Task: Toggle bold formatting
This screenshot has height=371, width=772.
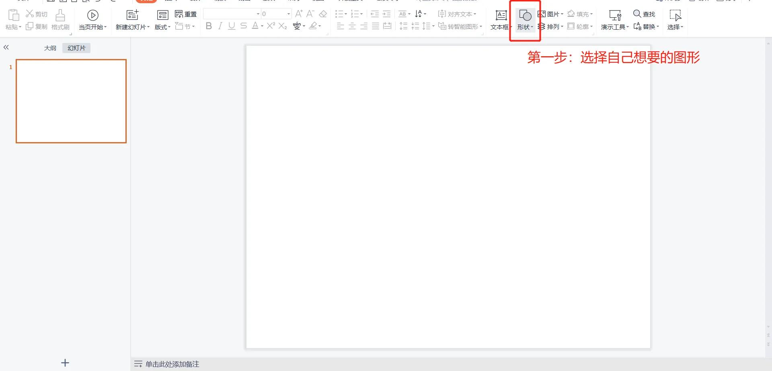Action: (209, 26)
